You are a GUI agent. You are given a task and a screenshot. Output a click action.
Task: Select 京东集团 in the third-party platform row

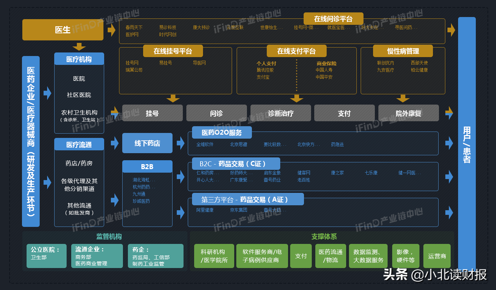(x=238, y=210)
